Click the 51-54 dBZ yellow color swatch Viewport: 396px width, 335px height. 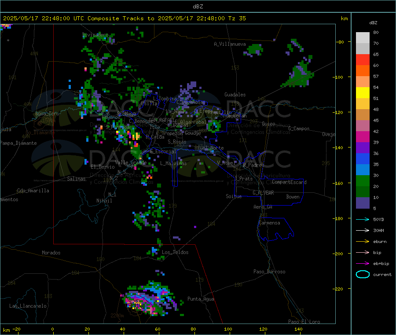(363, 93)
